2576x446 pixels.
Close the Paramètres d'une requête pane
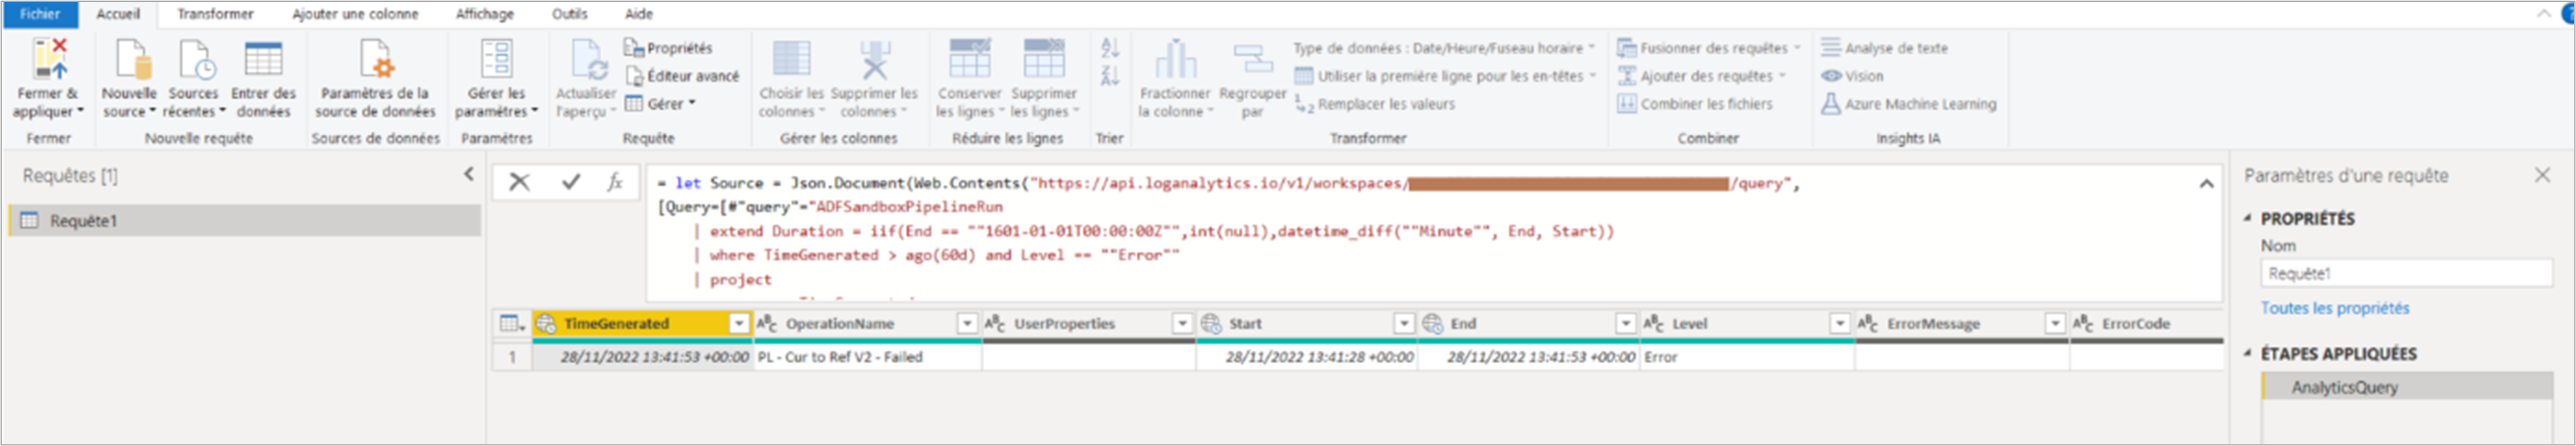point(2542,175)
